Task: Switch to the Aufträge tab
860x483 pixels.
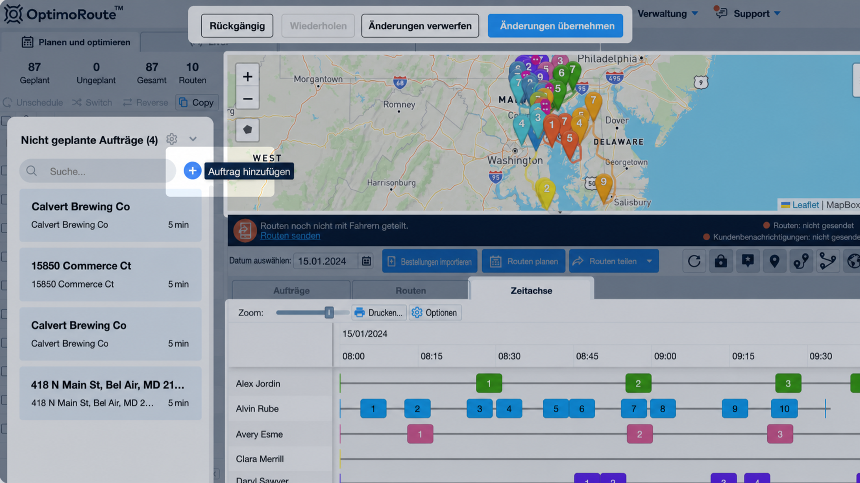Action: pyautogui.click(x=291, y=290)
